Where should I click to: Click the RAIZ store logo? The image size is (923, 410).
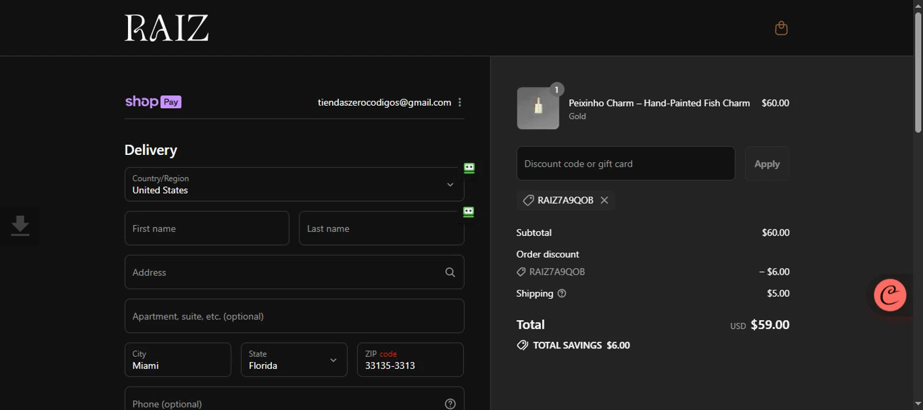pyautogui.click(x=167, y=28)
